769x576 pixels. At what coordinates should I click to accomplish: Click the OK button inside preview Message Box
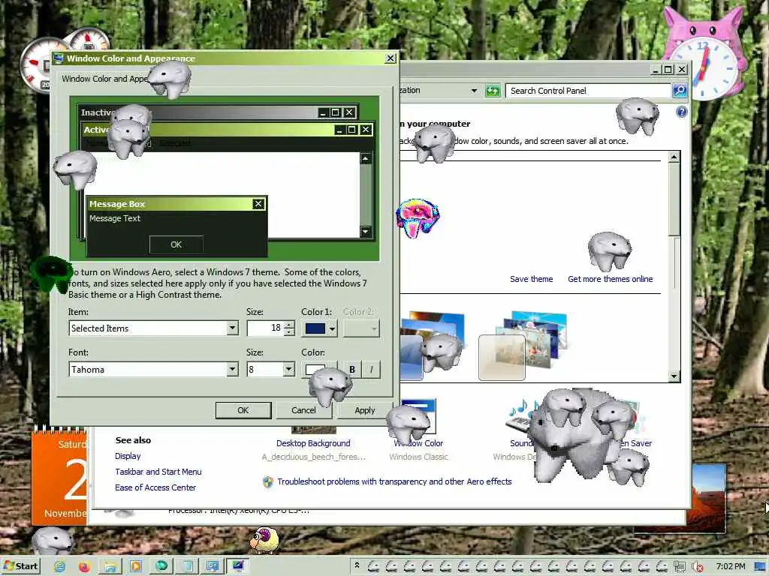tap(176, 244)
